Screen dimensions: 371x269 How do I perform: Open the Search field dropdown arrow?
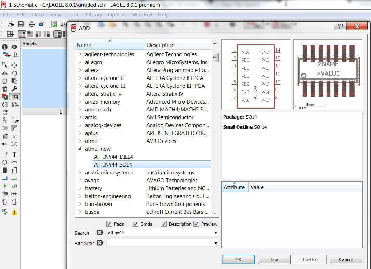pyautogui.click(x=216, y=232)
